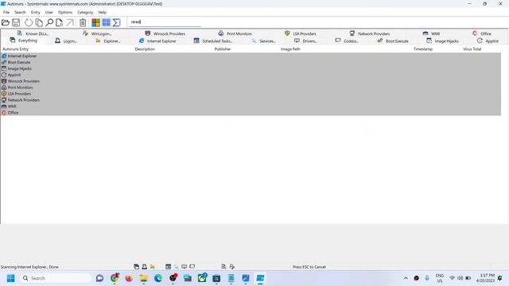Sort by Description column header

[145, 49]
